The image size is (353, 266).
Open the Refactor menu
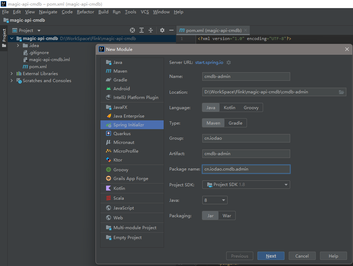click(85, 12)
